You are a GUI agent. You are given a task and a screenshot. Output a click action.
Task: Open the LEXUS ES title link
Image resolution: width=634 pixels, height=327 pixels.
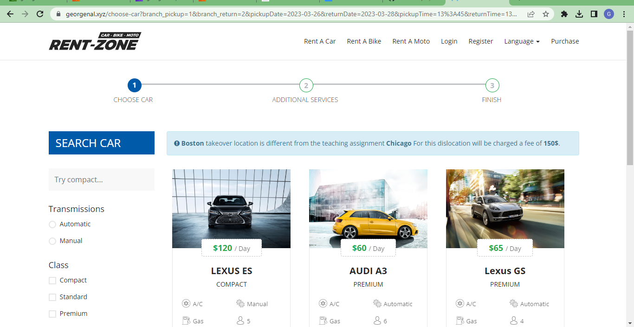232,271
